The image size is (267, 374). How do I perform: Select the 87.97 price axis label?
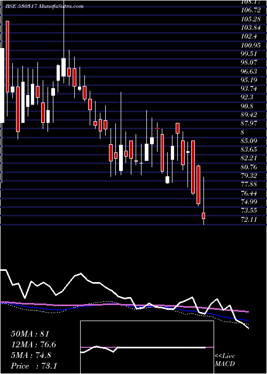[x=249, y=123]
